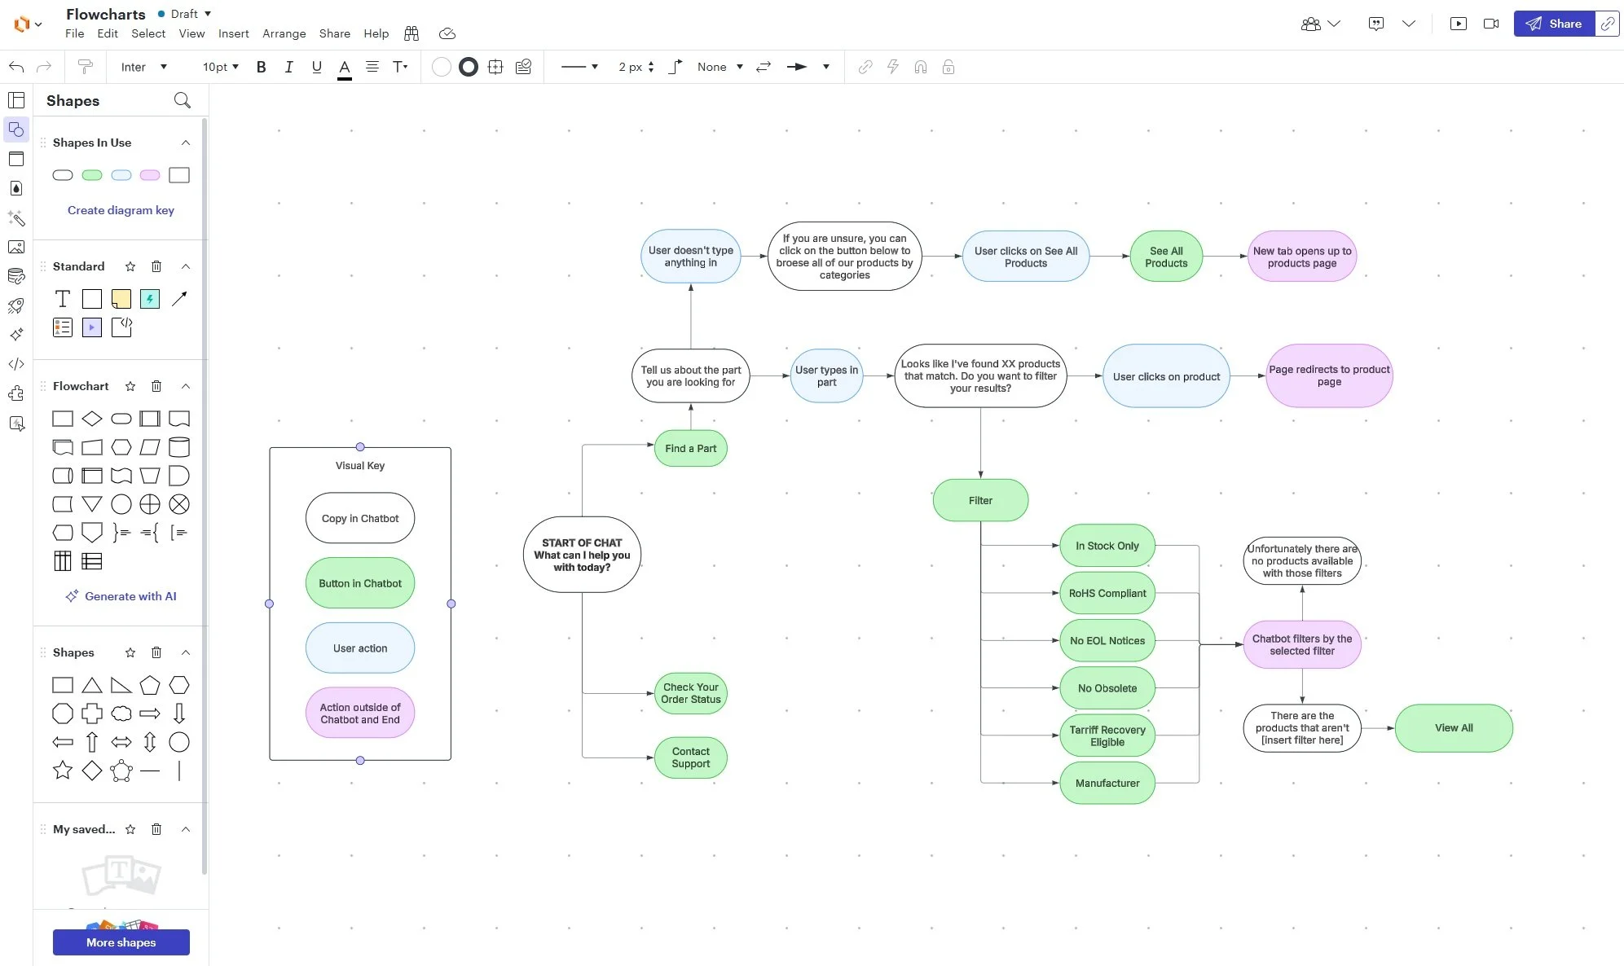Toggle italic text formatting
The height and width of the screenshot is (966, 1624).
pos(288,67)
